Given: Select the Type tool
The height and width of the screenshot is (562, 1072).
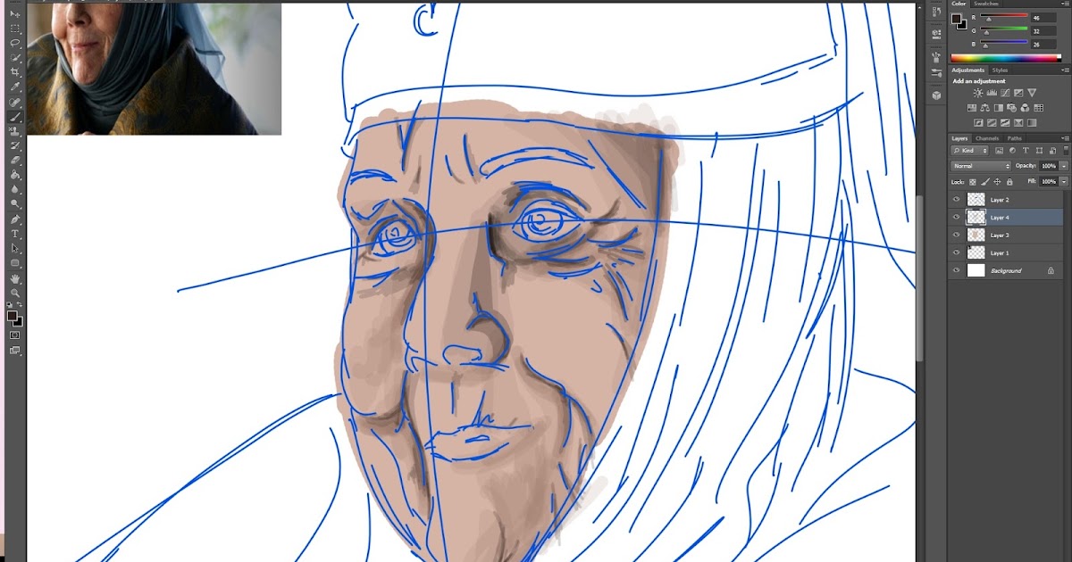Looking at the screenshot, I should (x=13, y=235).
